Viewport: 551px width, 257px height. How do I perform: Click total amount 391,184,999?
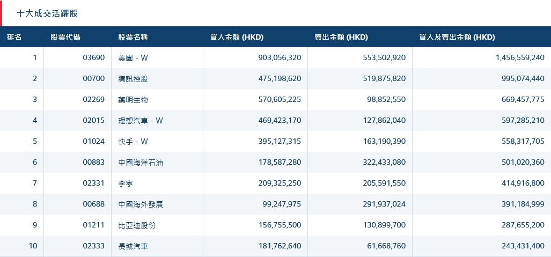pyautogui.click(x=523, y=204)
